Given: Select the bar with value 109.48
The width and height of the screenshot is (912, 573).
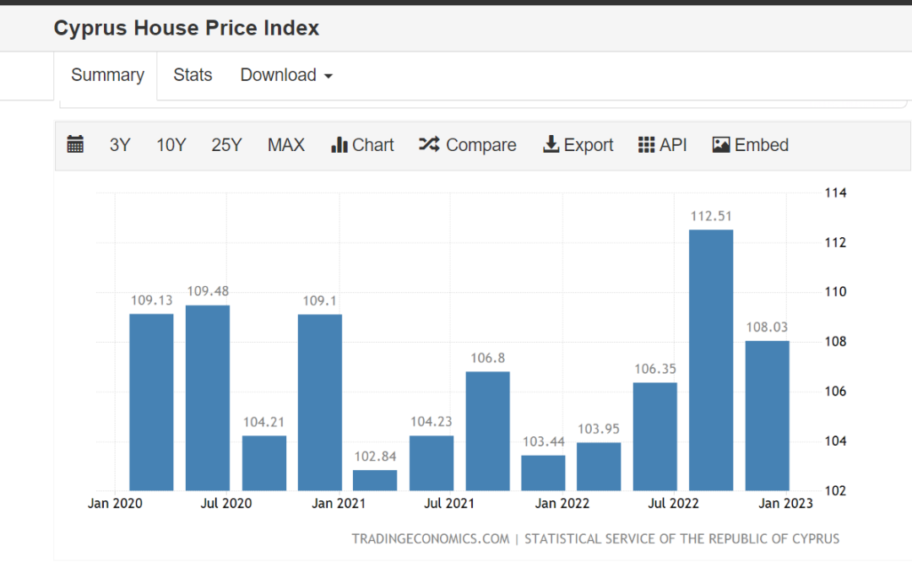Looking at the screenshot, I should pos(208,397).
